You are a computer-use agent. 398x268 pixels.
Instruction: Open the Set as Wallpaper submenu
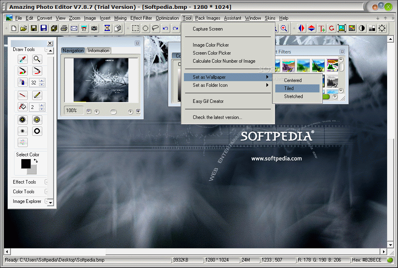[228, 77]
